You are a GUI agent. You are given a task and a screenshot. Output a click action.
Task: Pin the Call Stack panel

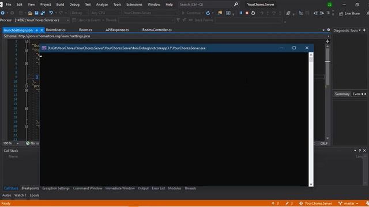tap(360, 151)
